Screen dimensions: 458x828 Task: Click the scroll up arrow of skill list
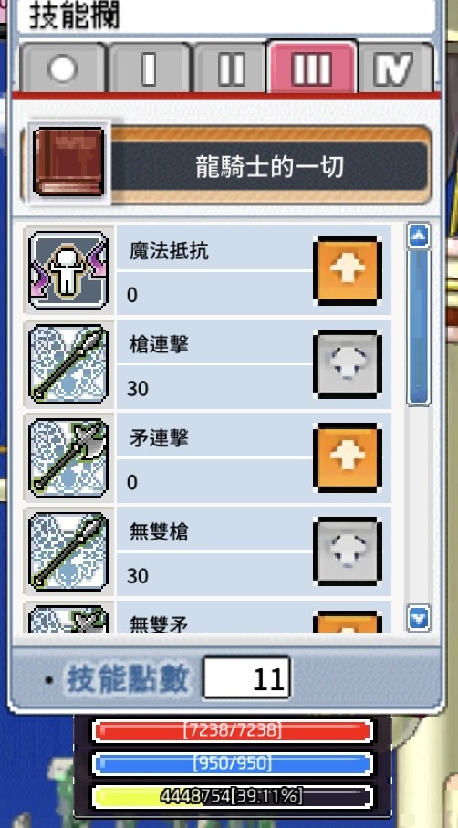(x=419, y=236)
